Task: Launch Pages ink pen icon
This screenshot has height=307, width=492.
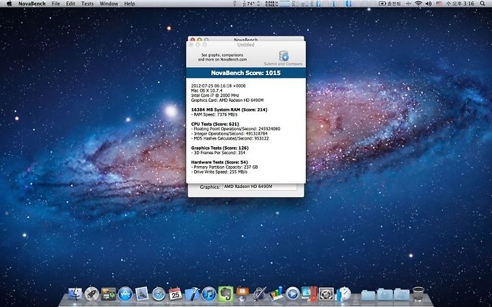Action: pos(260,294)
